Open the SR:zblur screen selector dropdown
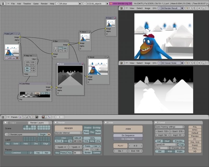Viewport: 209px width, 167px height. tap(57, 4)
